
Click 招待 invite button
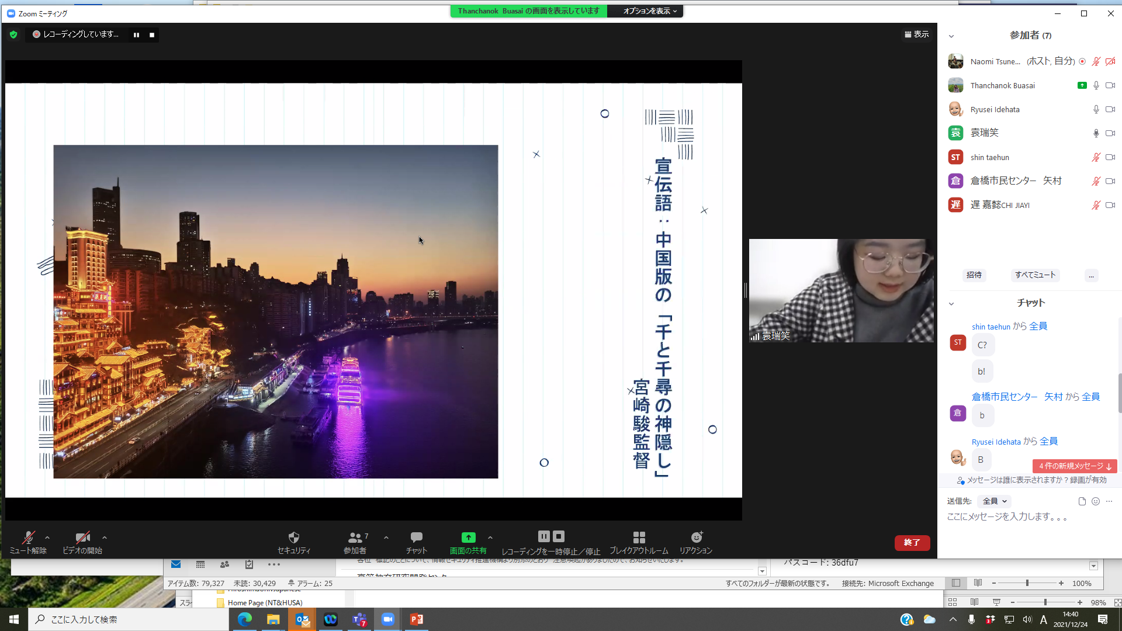pyautogui.click(x=974, y=275)
